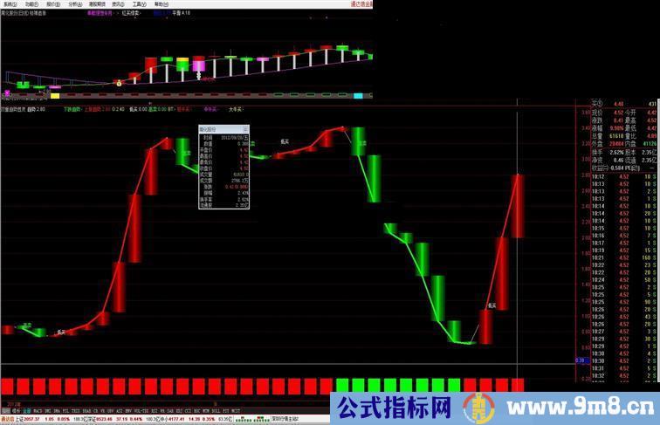Image resolution: width=660 pixels, height=425 pixels.
Task: Click the 9m8.cn watermark link
Action: pyautogui.click(x=604, y=408)
